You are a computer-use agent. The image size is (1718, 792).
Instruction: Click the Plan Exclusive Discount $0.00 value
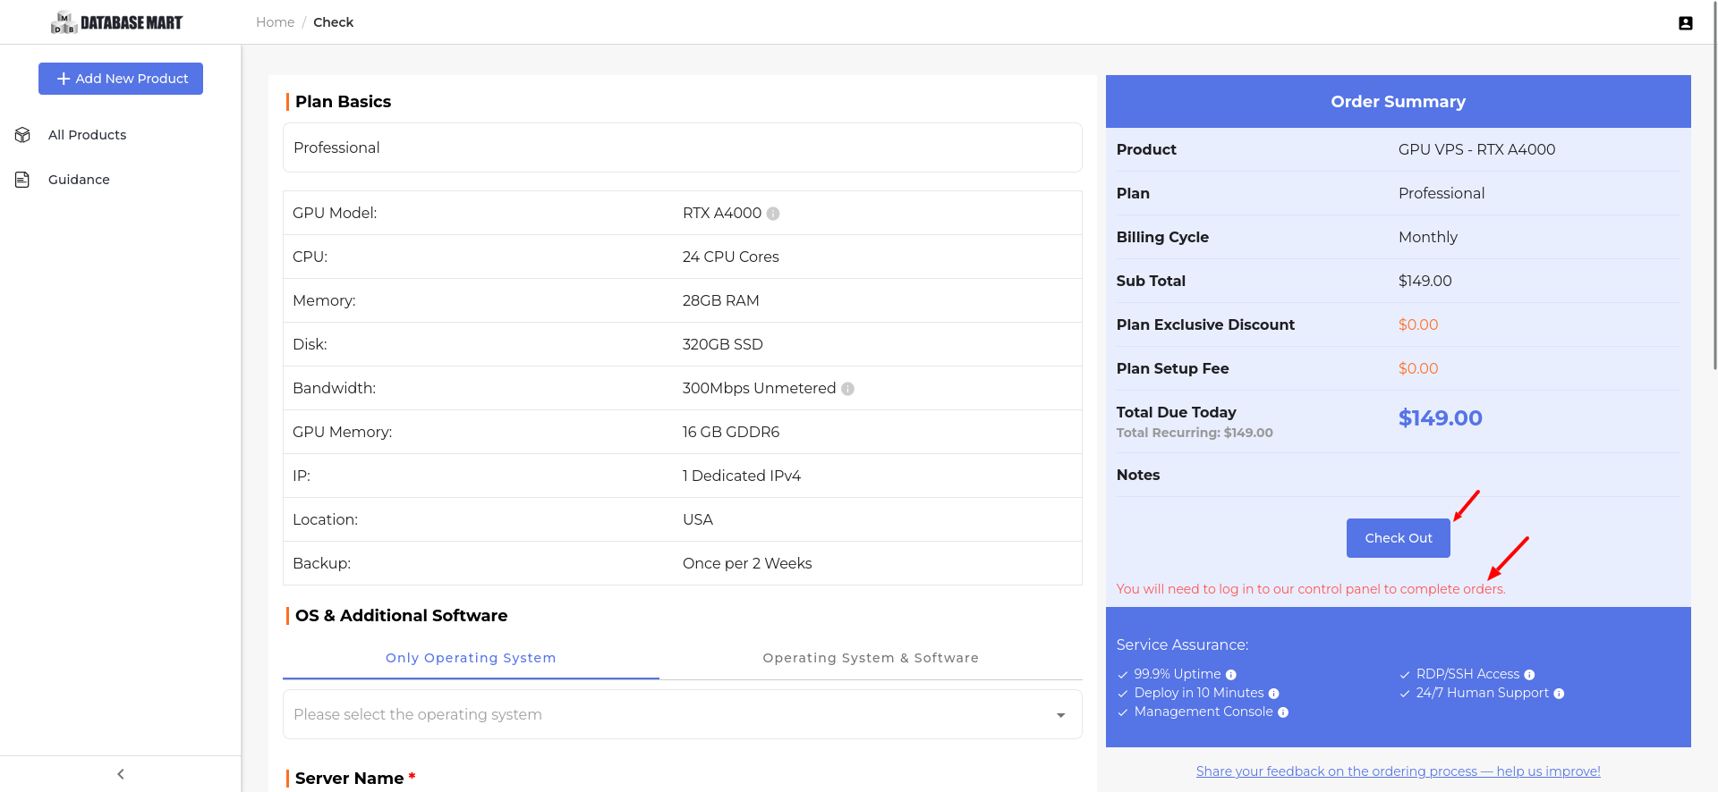(x=1418, y=325)
